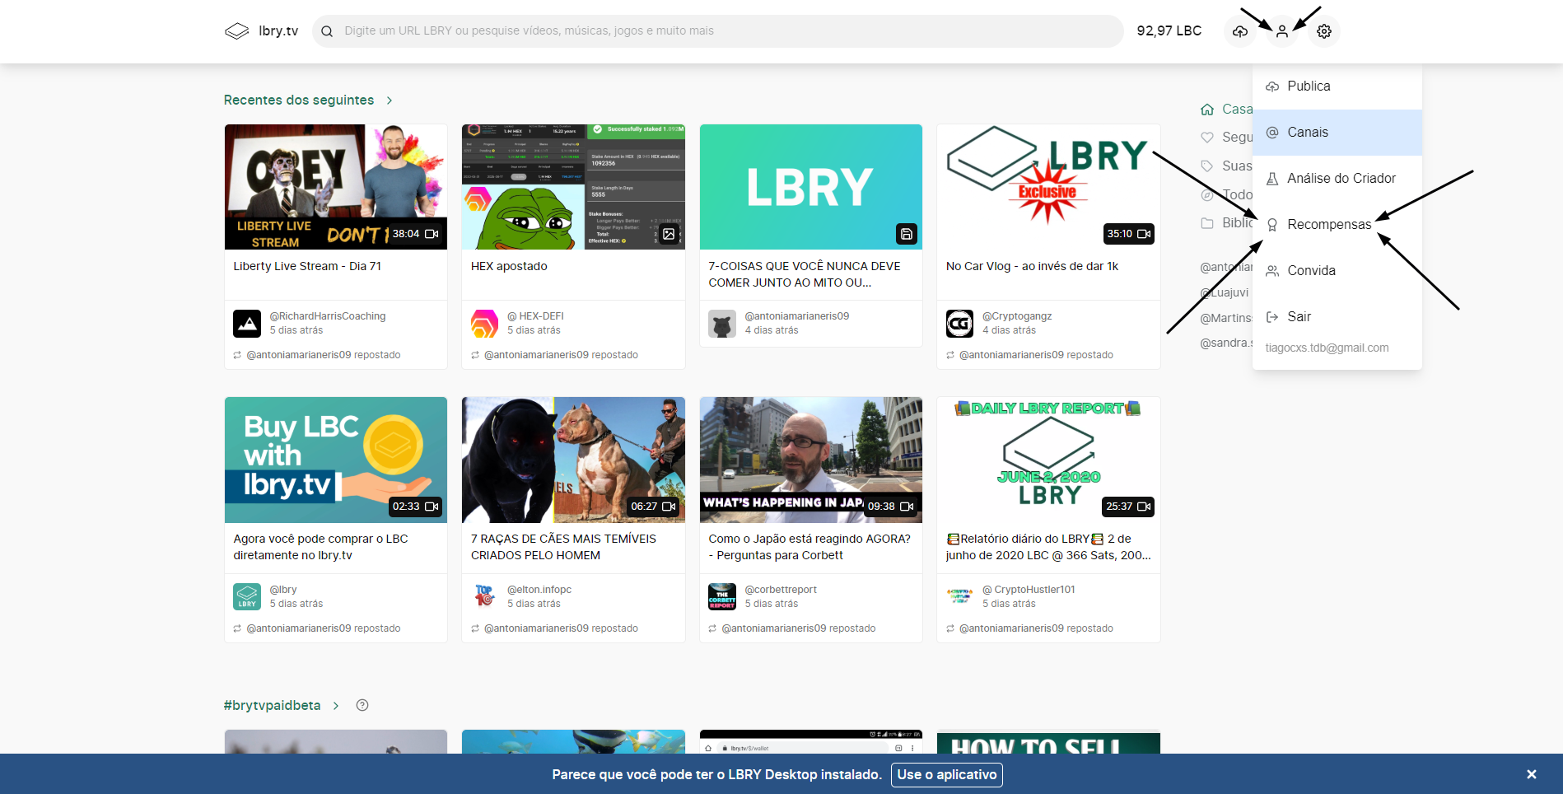Go to Casa in the sidebar
Image resolution: width=1563 pixels, height=794 pixels.
(1226, 110)
